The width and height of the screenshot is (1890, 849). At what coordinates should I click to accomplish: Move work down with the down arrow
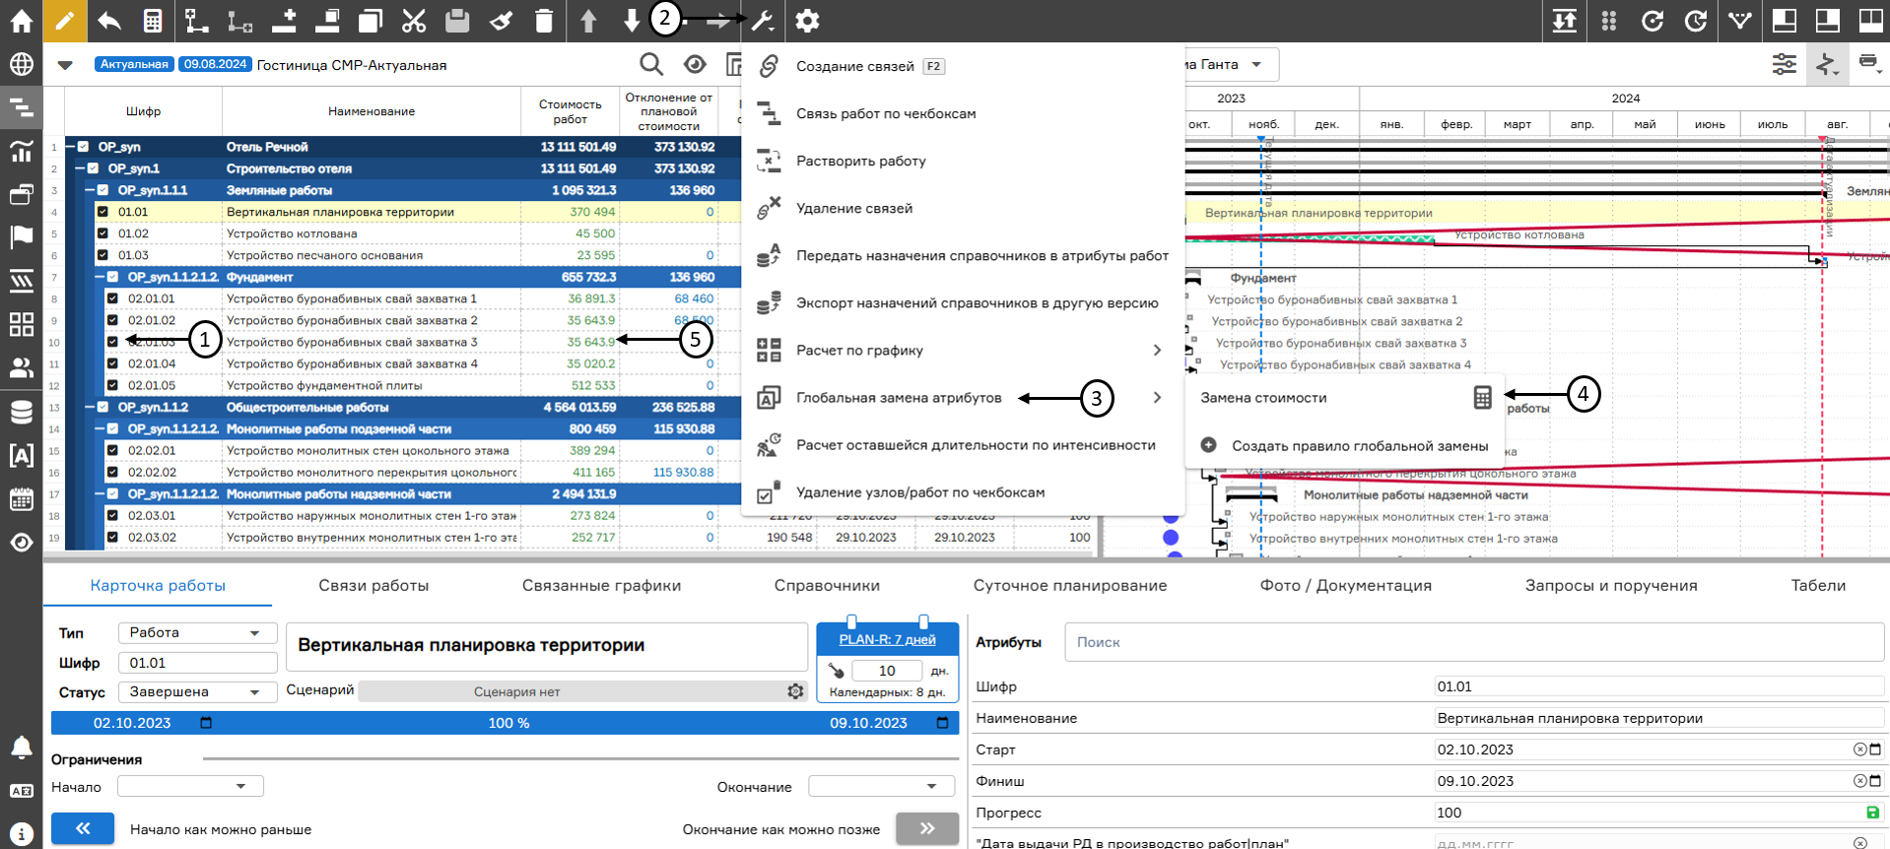coord(632,21)
